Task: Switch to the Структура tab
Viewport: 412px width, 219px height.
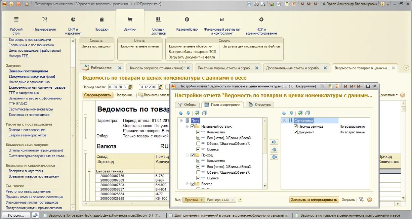Action: click(x=260, y=105)
